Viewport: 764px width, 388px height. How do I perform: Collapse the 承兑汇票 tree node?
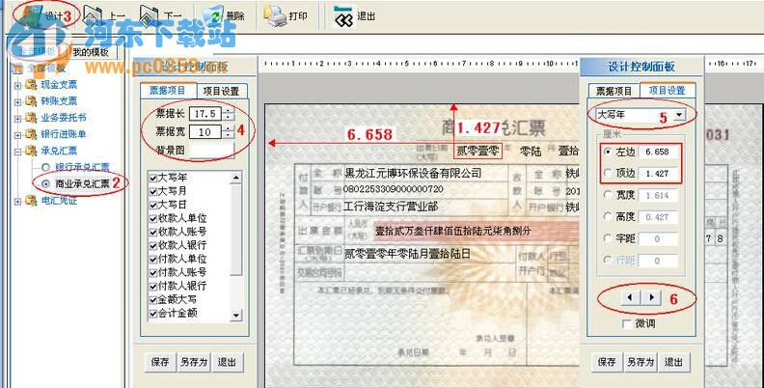coord(17,152)
